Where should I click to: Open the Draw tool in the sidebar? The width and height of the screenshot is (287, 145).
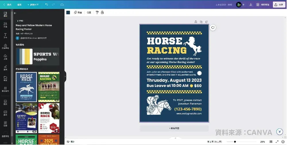point(5,68)
